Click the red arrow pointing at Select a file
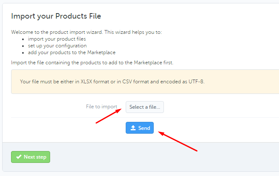Image resolution: width=279 pixels, height=176 pixels. (109, 116)
